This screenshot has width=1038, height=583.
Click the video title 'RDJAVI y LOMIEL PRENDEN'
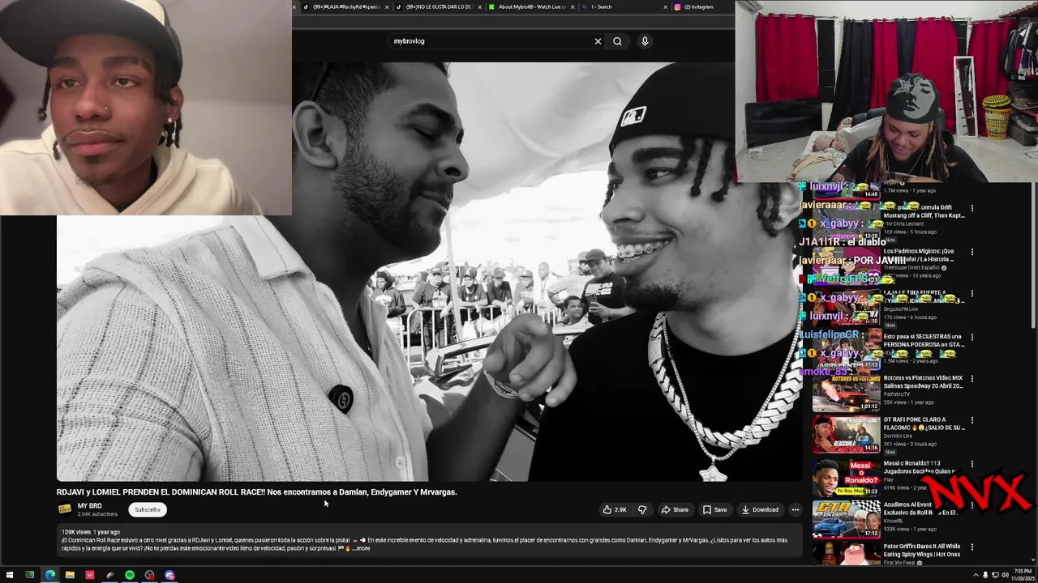[x=256, y=492]
